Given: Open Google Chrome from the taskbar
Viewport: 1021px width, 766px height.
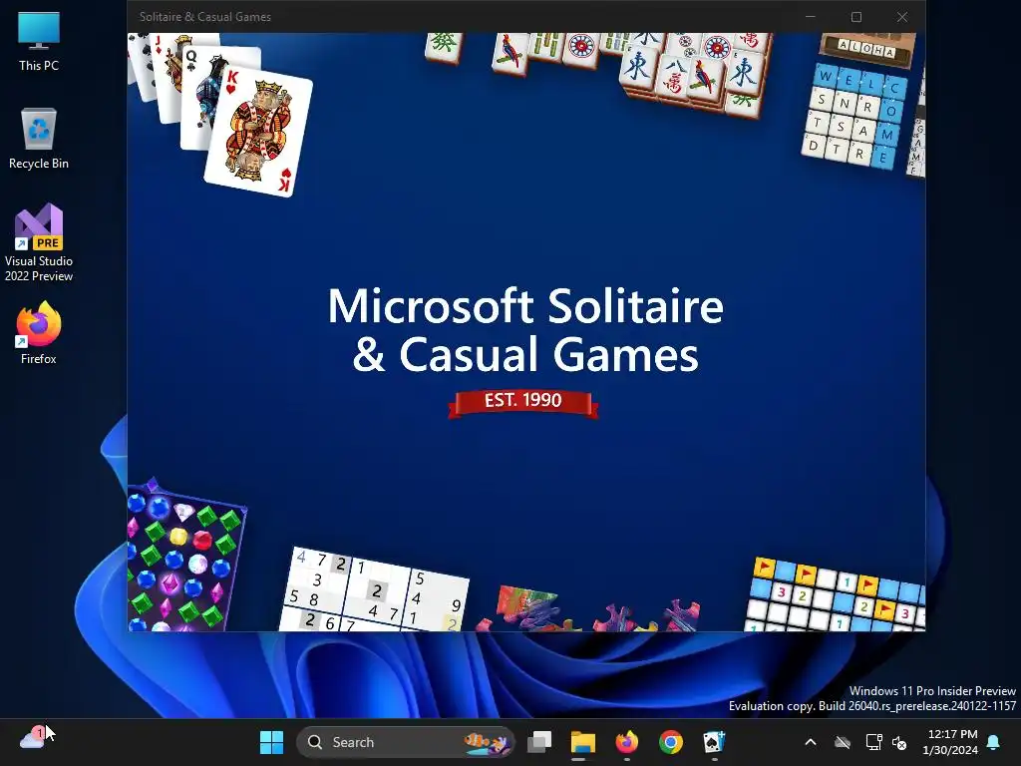Looking at the screenshot, I should (x=671, y=742).
